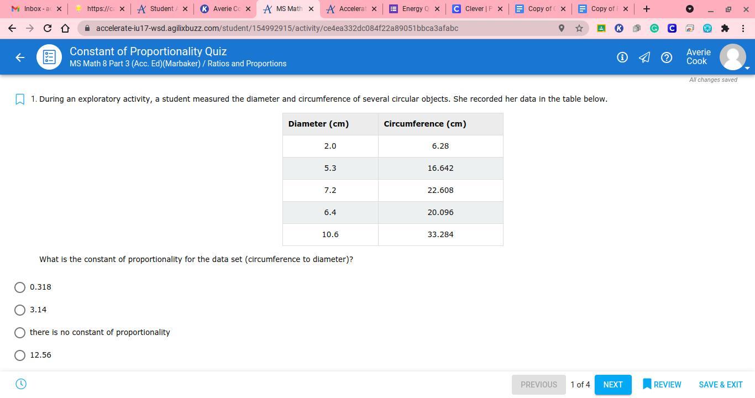Click the 5.3 diameter cell
The height and width of the screenshot is (398, 755).
tap(331, 168)
